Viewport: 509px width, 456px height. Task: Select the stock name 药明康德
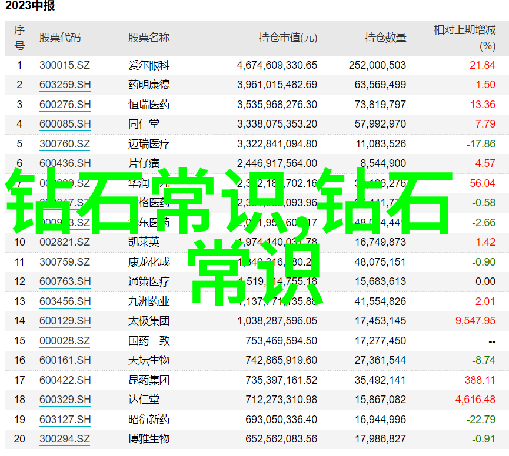click(149, 85)
